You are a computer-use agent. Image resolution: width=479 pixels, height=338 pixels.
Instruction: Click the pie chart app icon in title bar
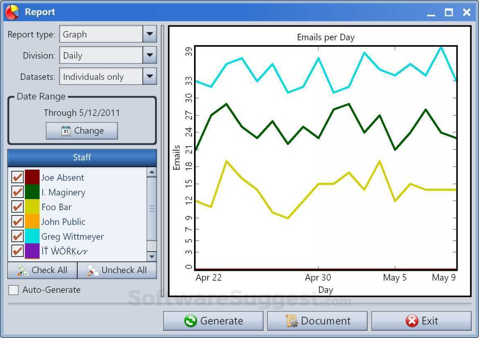tap(12, 12)
